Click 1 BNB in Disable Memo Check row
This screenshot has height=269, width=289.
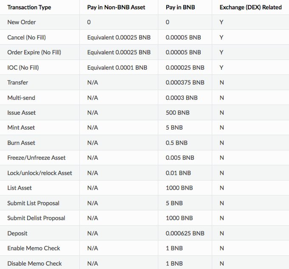click(x=174, y=263)
